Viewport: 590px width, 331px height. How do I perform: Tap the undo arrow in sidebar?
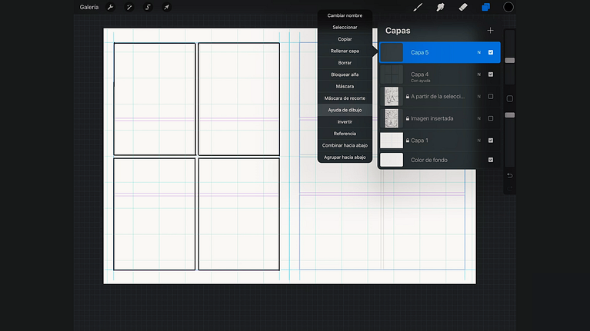coord(509,175)
